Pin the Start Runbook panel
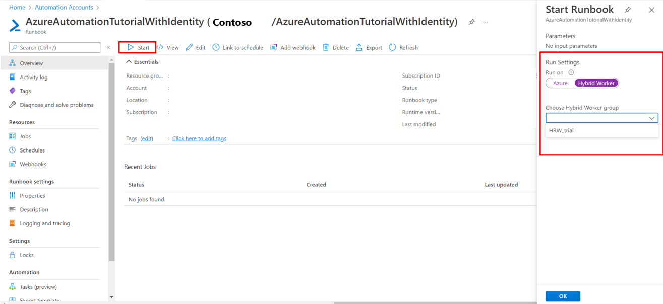The width and height of the screenshot is (663, 304). [x=627, y=10]
